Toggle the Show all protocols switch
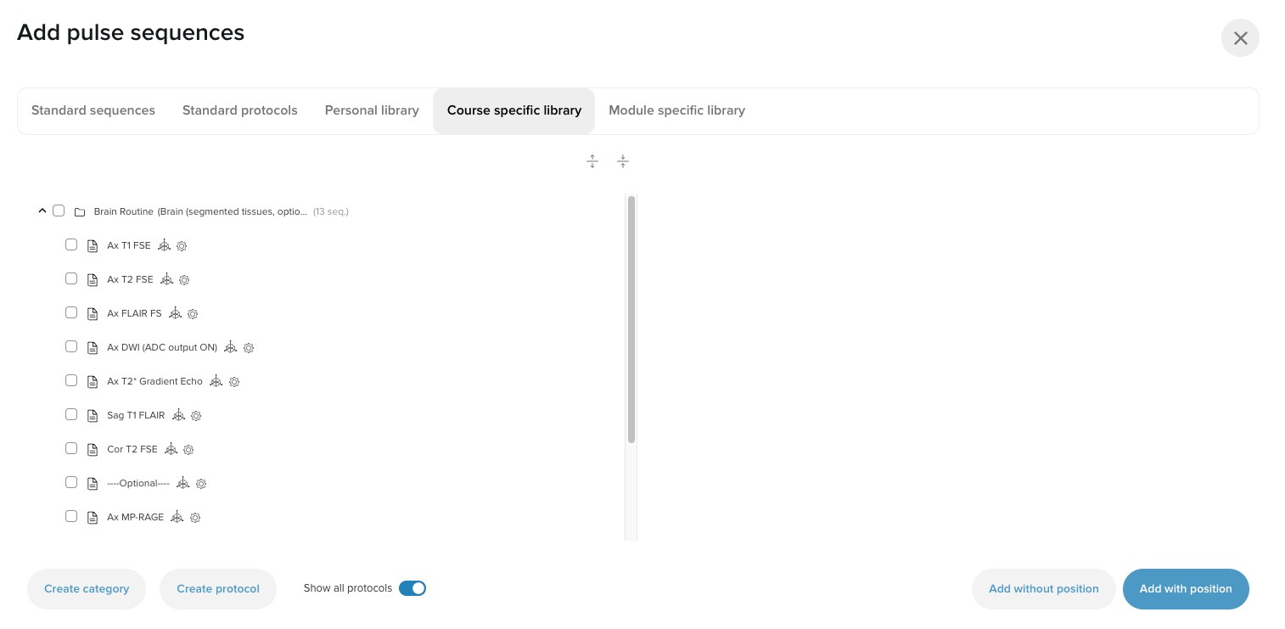 point(412,588)
